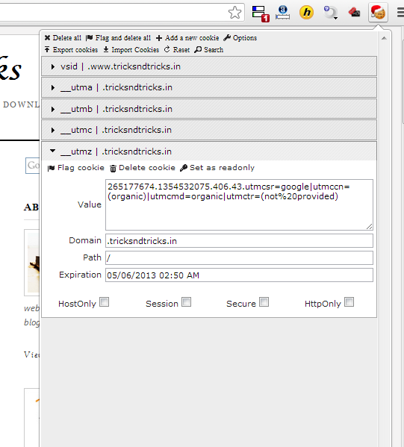Expand the __utmb cookie row
The width and height of the screenshot is (404, 447).
pos(209,109)
